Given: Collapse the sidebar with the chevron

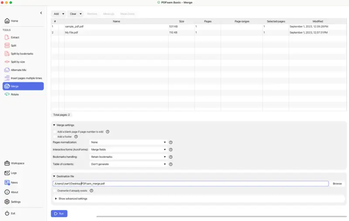Looking at the screenshot, I should (41, 13).
